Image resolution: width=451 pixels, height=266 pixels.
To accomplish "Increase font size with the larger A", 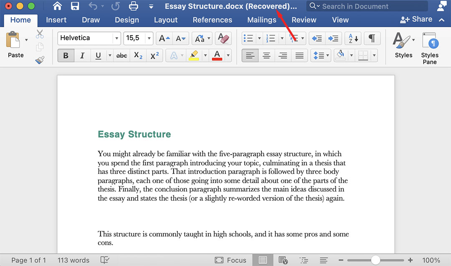I will point(164,38).
